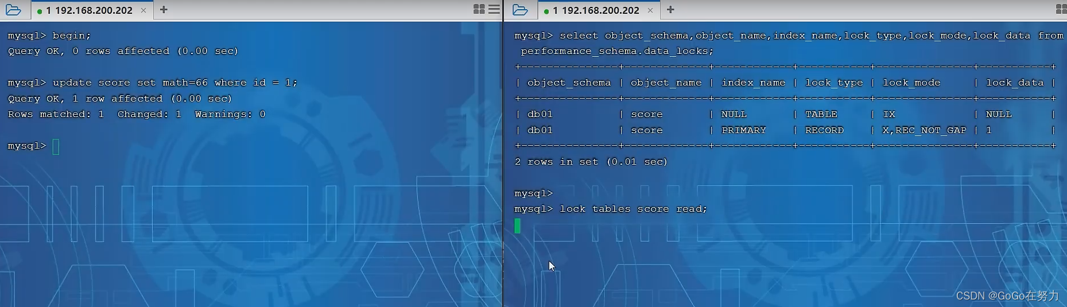Select left pane's 192.168.200.202 session tab

[x=92, y=10]
